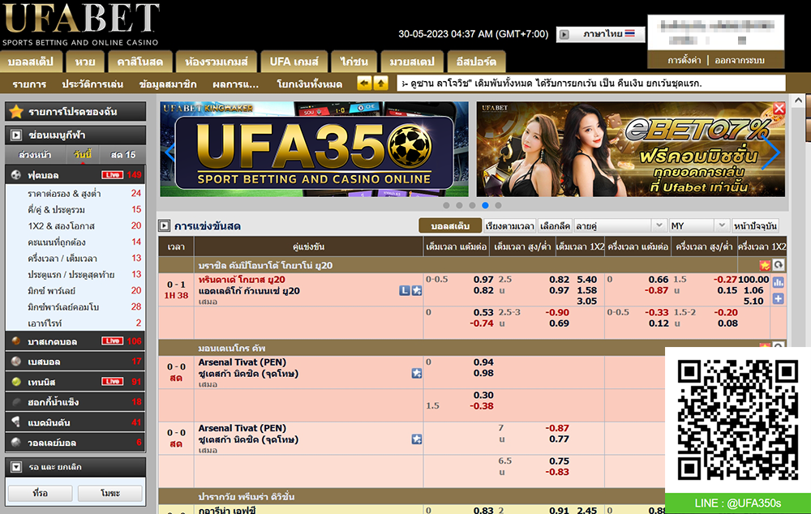Click the เรียงตามเวลา sort button
811x514 pixels.
pyautogui.click(x=510, y=225)
